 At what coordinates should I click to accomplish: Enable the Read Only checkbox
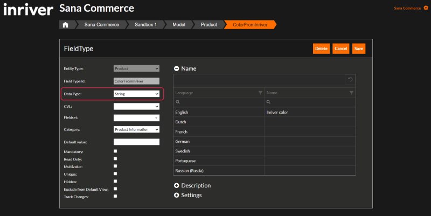(x=115, y=158)
